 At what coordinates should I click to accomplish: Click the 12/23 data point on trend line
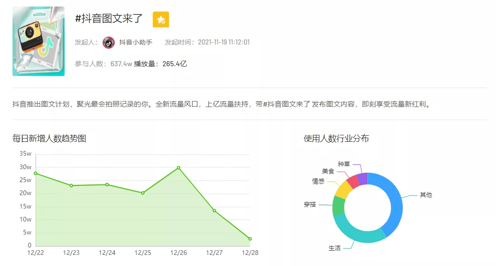pos(71,185)
